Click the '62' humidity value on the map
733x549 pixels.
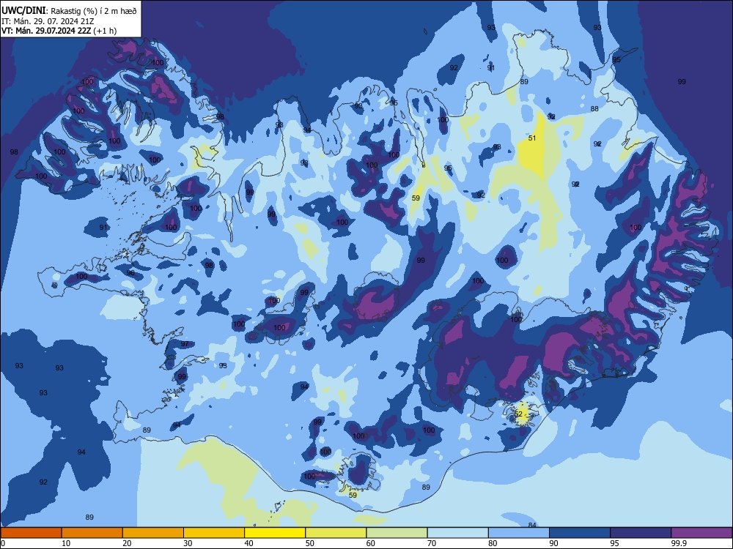(518, 414)
